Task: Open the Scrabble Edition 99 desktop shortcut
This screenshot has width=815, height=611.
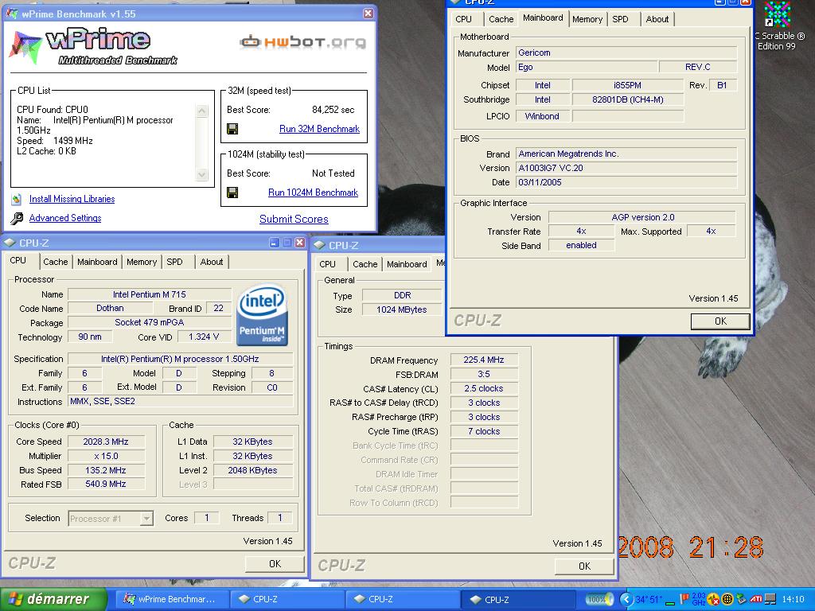Action: pyautogui.click(x=778, y=26)
